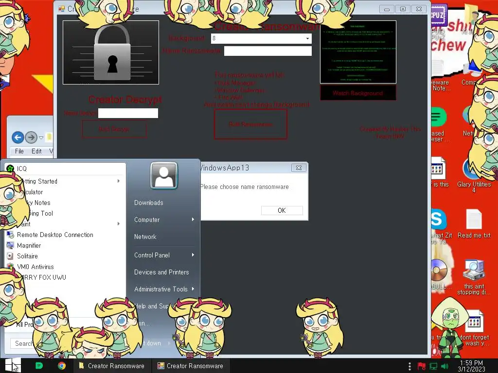This screenshot has height=373, width=498.
Task: Open the CPU-Z desktop icon
Action: [x=439, y=15]
